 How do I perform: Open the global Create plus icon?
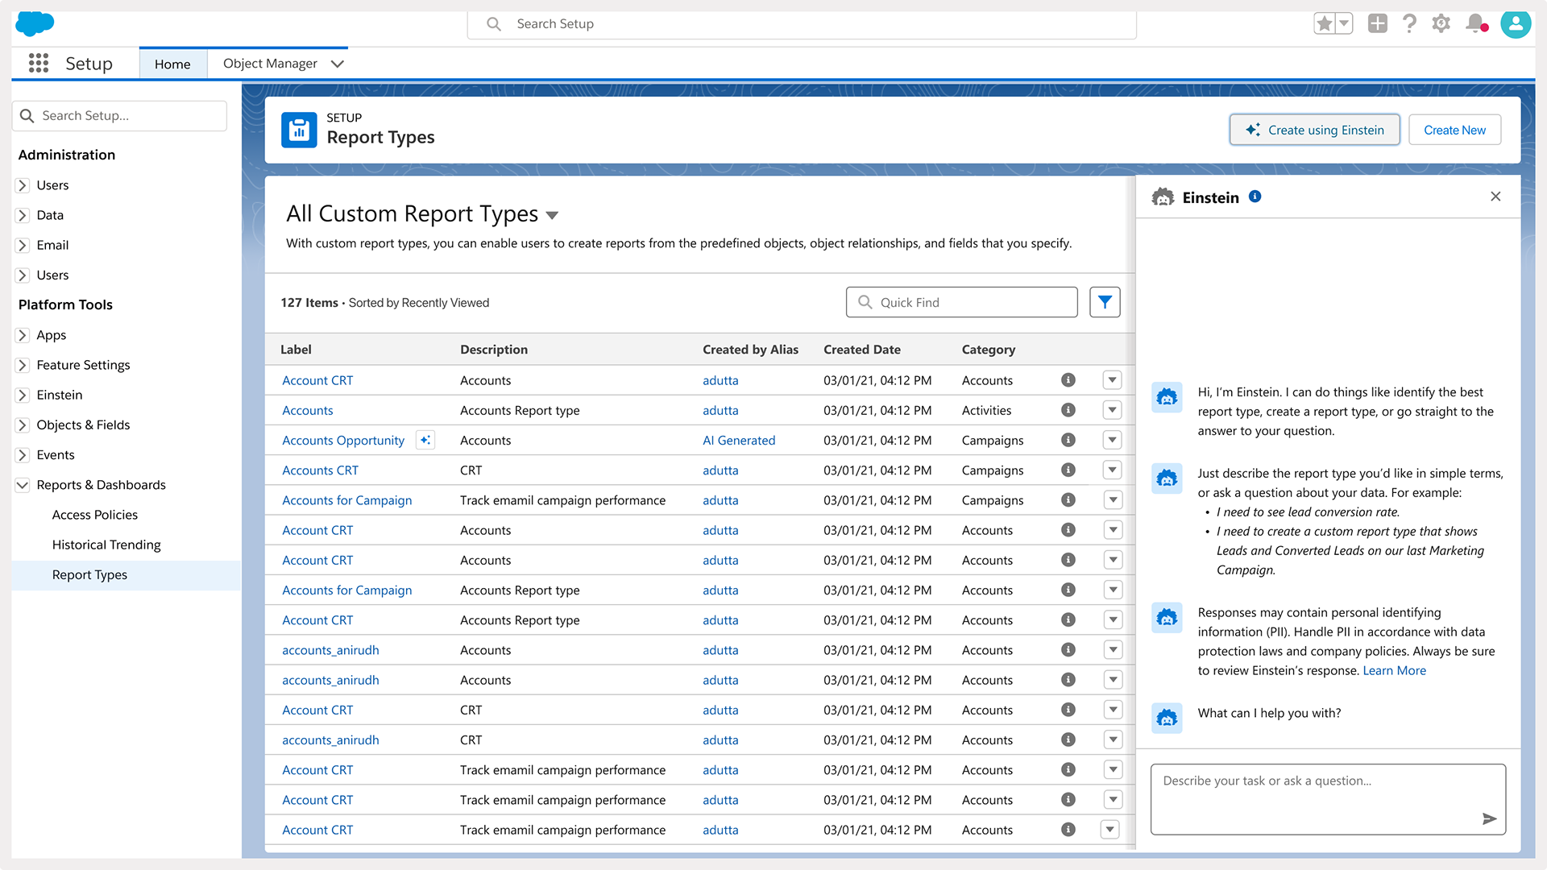1378,23
